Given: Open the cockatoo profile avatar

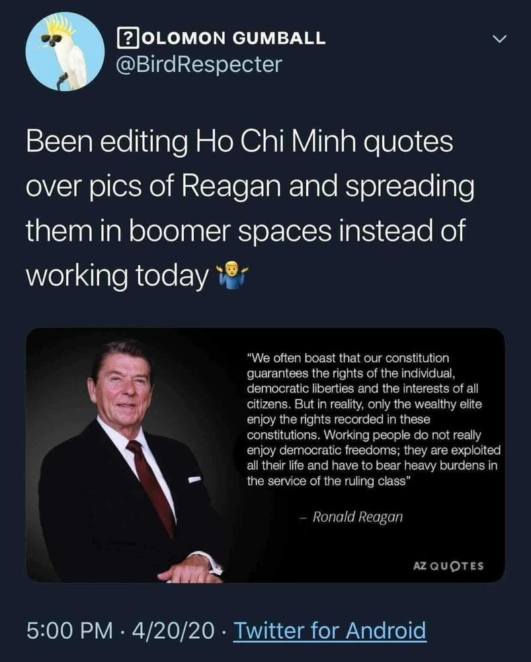Looking at the screenshot, I should (x=65, y=51).
